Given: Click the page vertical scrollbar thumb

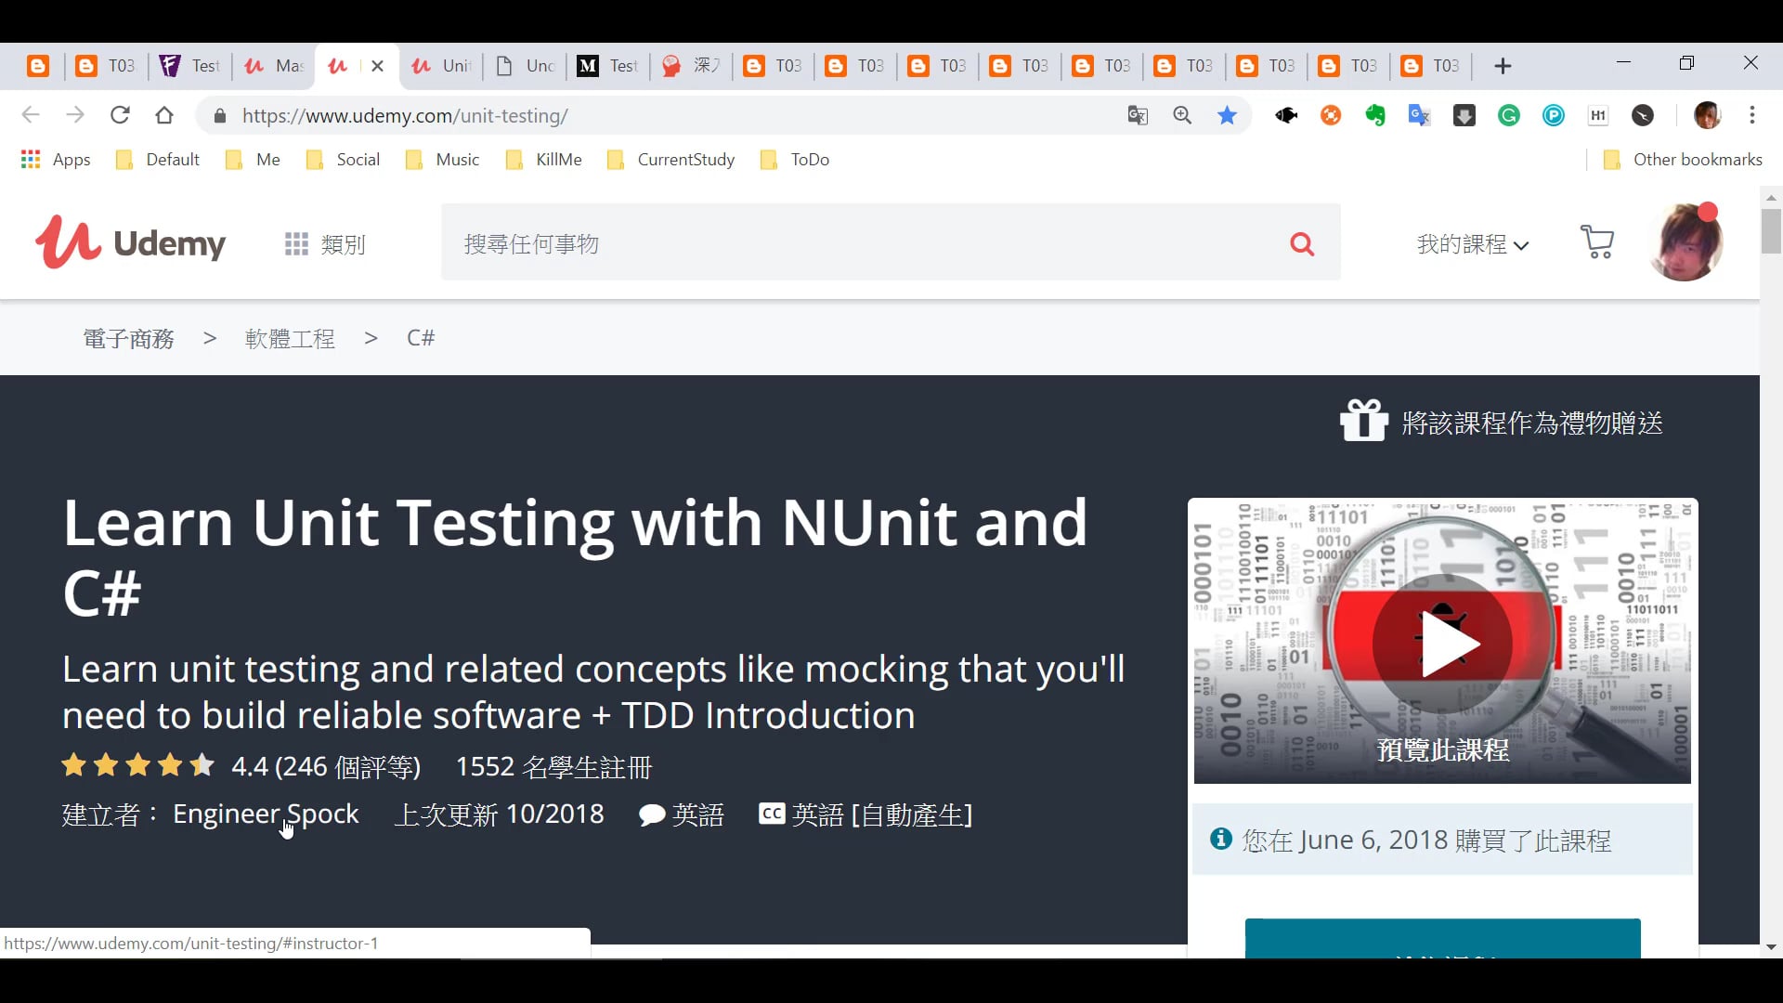Looking at the screenshot, I should (x=1771, y=231).
